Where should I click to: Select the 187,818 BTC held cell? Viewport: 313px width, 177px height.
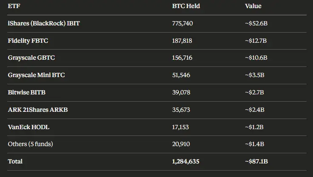point(182,41)
